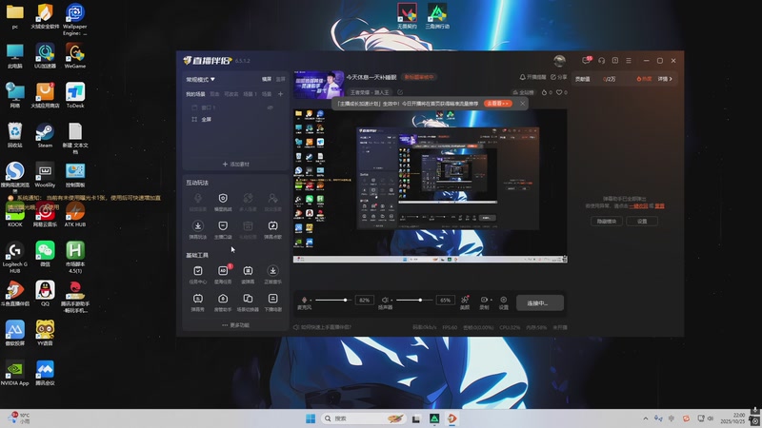Open the quick start help link at the bottom left
Viewport: 762px width, 428px height.
coord(322,327)
